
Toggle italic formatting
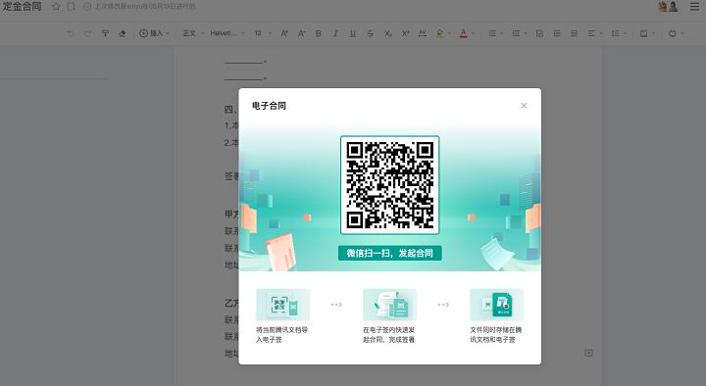[x=335, y=33]
